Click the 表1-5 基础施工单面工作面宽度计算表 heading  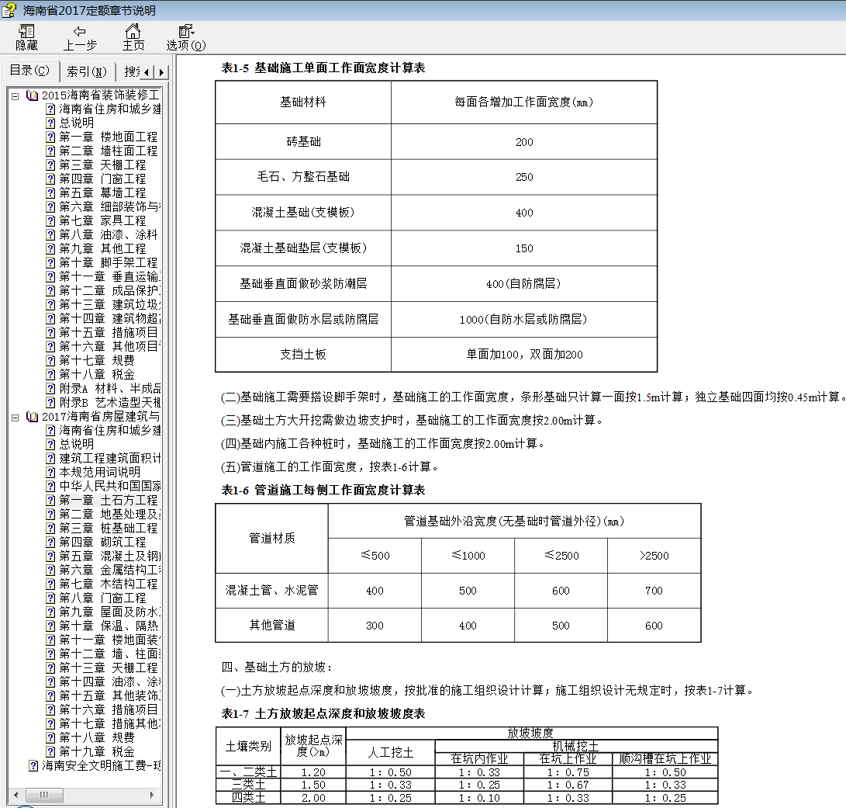[x=323, y=68]
